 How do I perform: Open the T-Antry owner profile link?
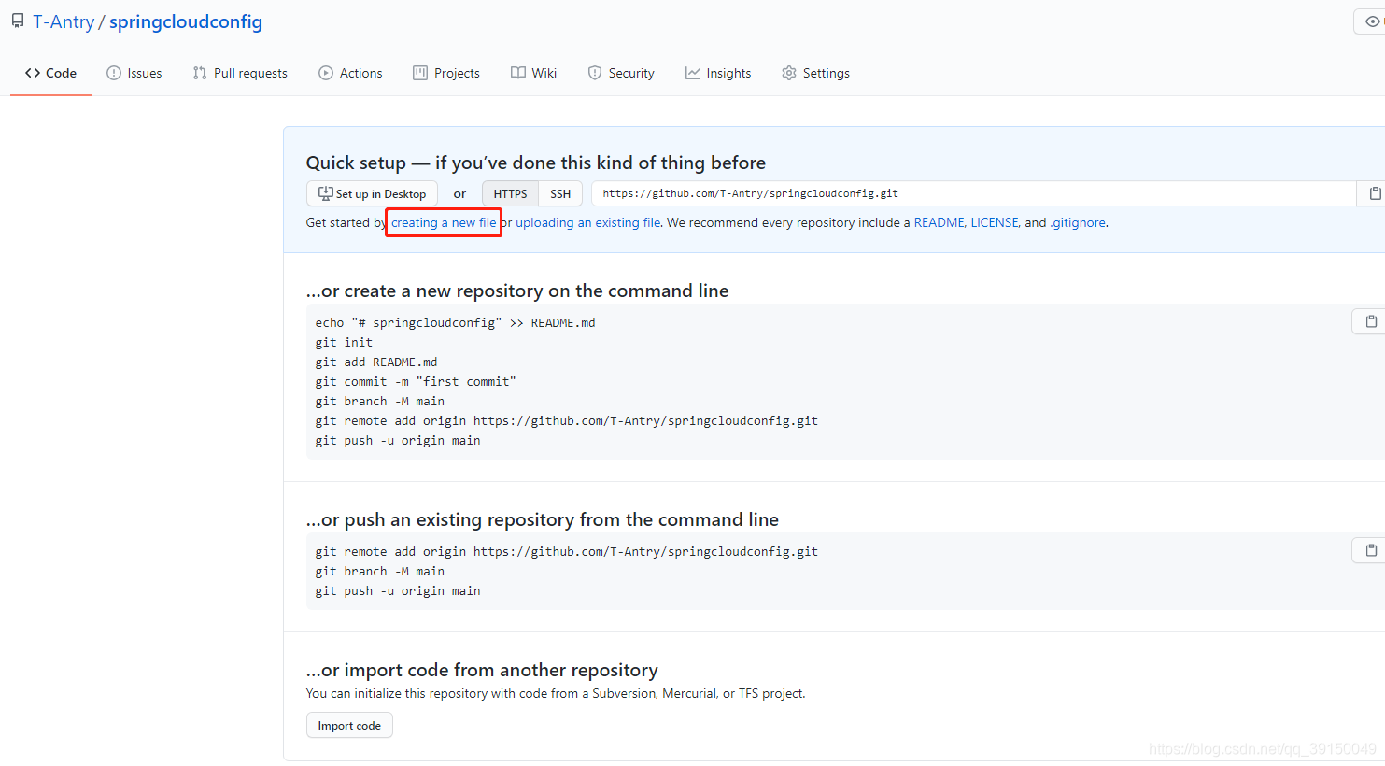(x=64, y=21)
